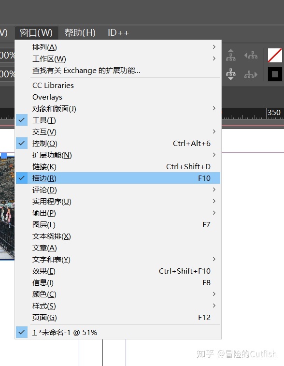The image size is (284, 366).
Task: Click the select container icon in control bar
Action: 230,55
